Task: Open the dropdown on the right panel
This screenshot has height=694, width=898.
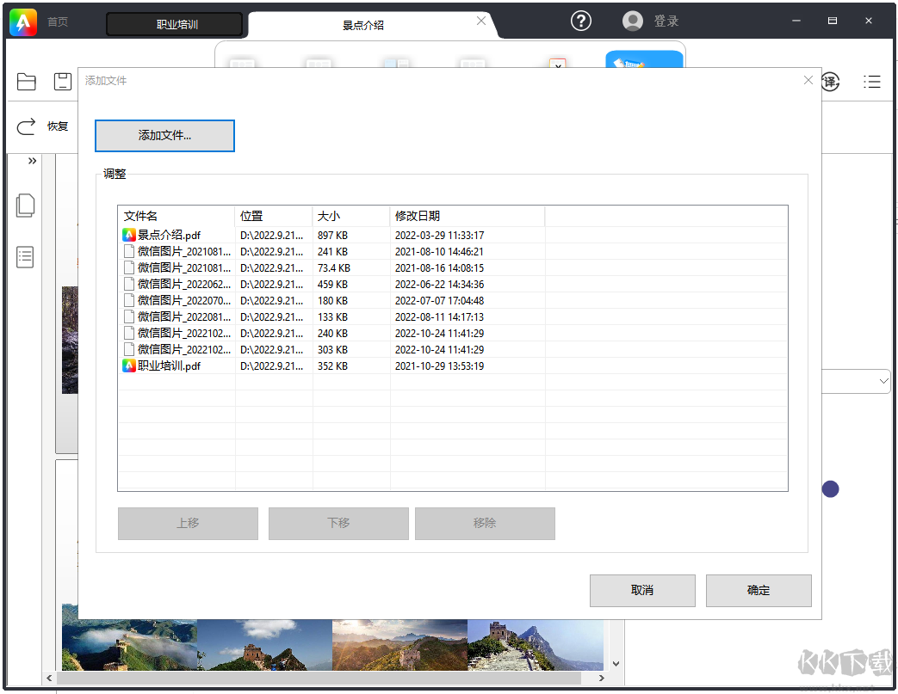Action: tap(883, 381)
